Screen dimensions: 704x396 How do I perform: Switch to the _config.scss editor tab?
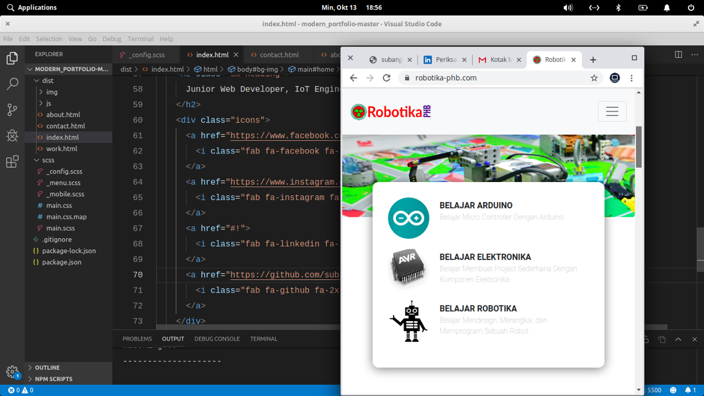tap(146, 55)
